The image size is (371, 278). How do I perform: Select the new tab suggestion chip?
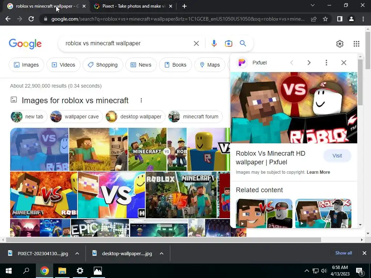click(x=29, y=117)
